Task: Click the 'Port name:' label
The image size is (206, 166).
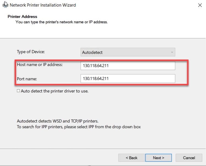Action: 27,79
